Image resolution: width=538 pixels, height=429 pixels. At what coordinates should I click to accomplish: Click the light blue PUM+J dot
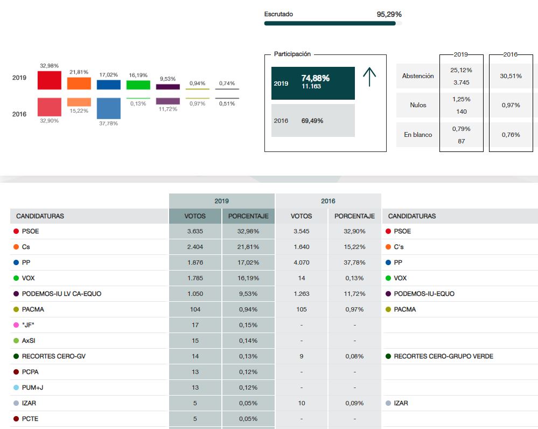click(17, 388)
